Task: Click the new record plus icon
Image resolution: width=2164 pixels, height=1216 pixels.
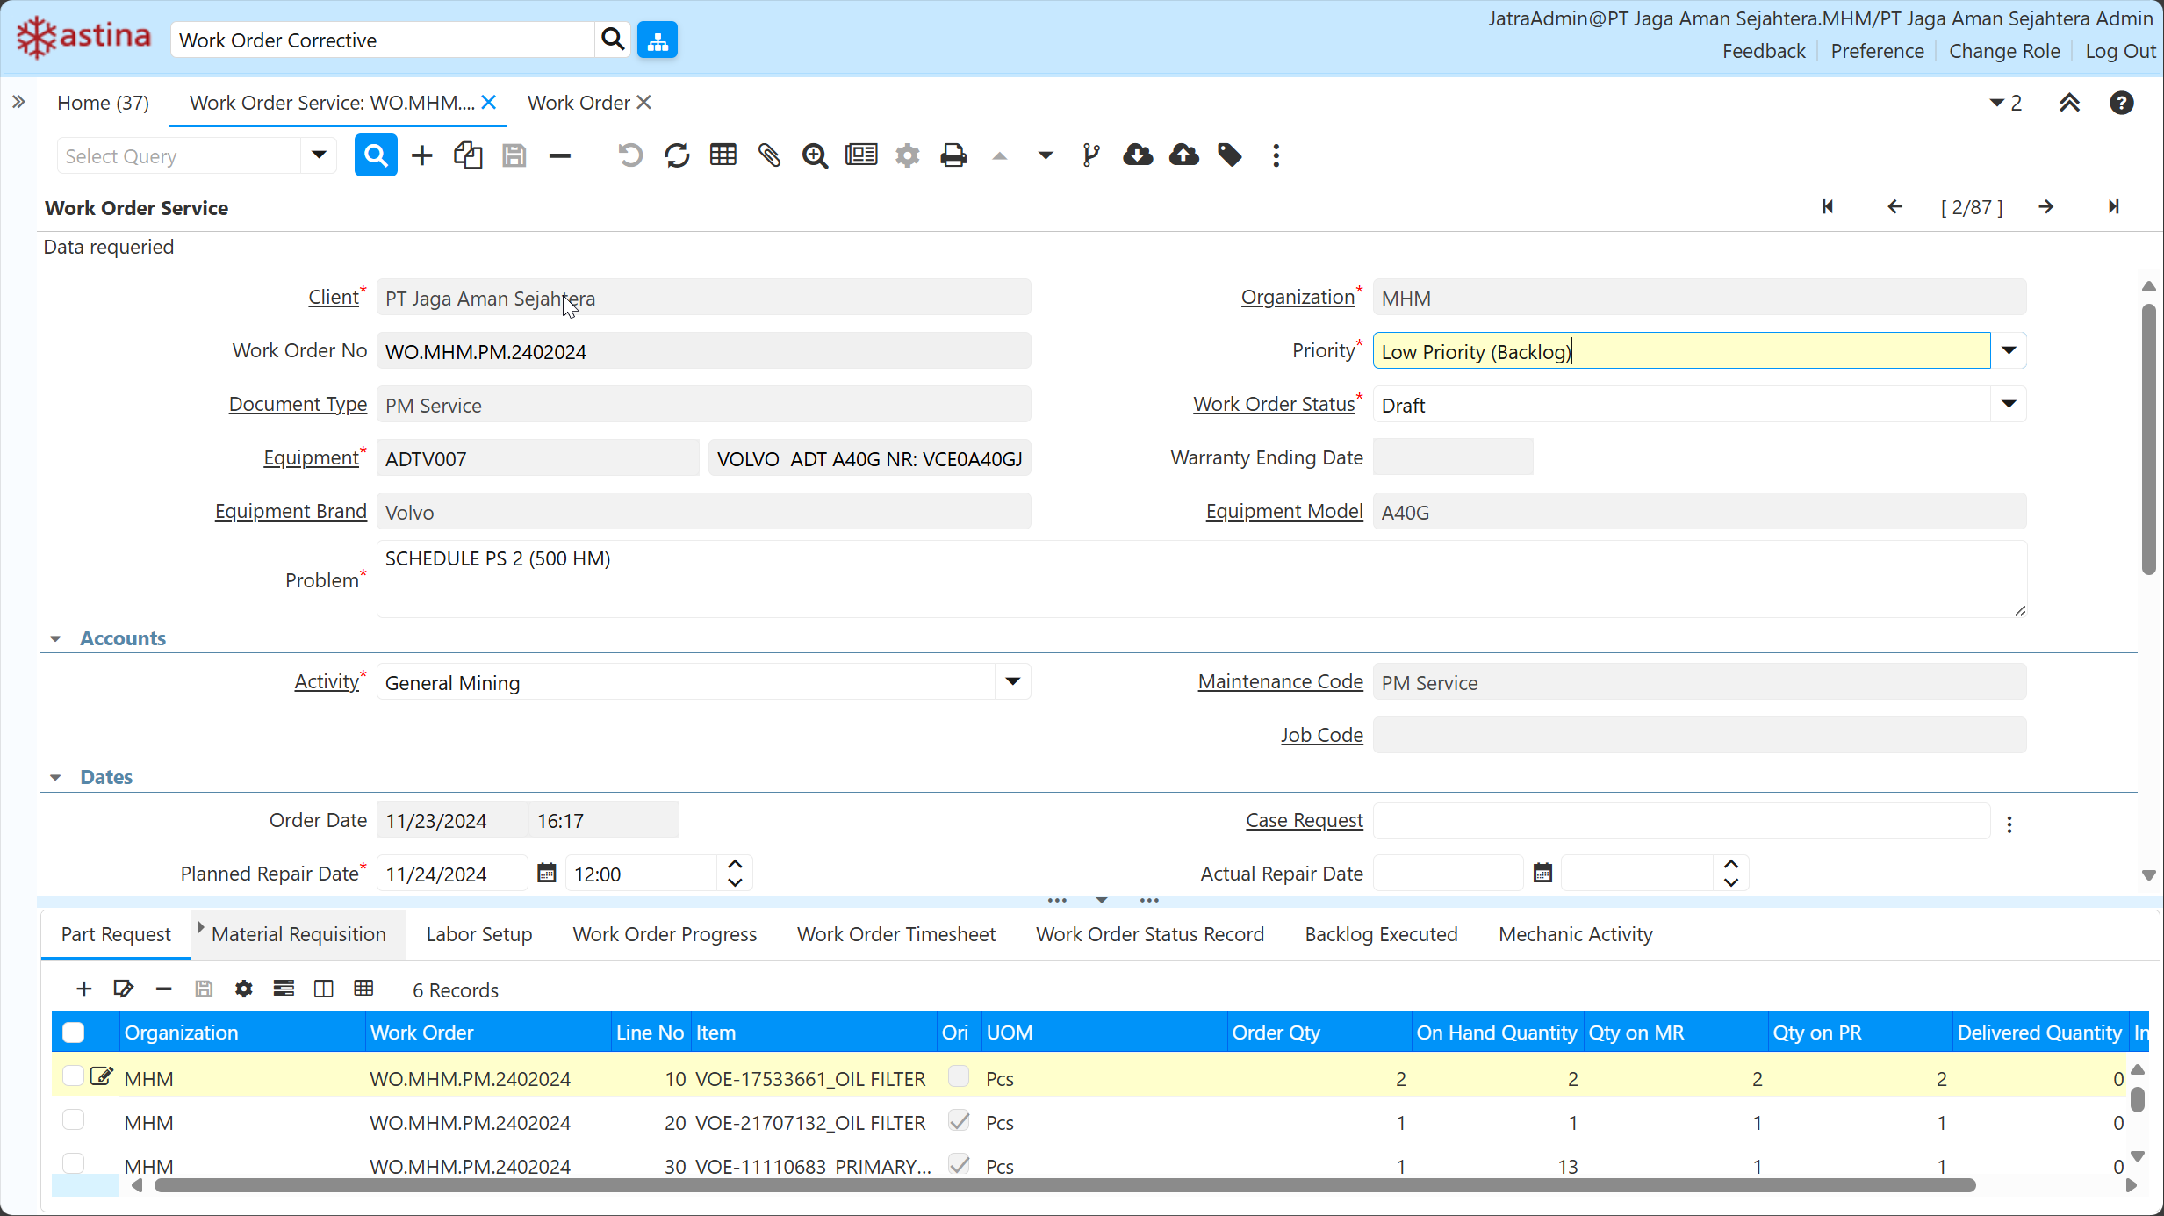Action: [x=422, y=155]
